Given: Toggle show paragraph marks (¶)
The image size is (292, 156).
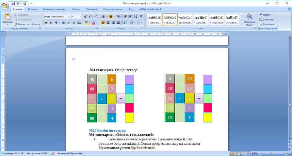Looking at the screenshot, I should click(x=141, y=17).
